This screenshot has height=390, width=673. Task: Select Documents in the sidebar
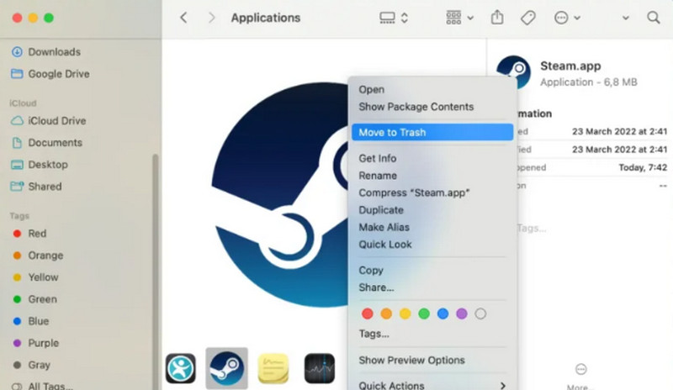click(47, 142)
